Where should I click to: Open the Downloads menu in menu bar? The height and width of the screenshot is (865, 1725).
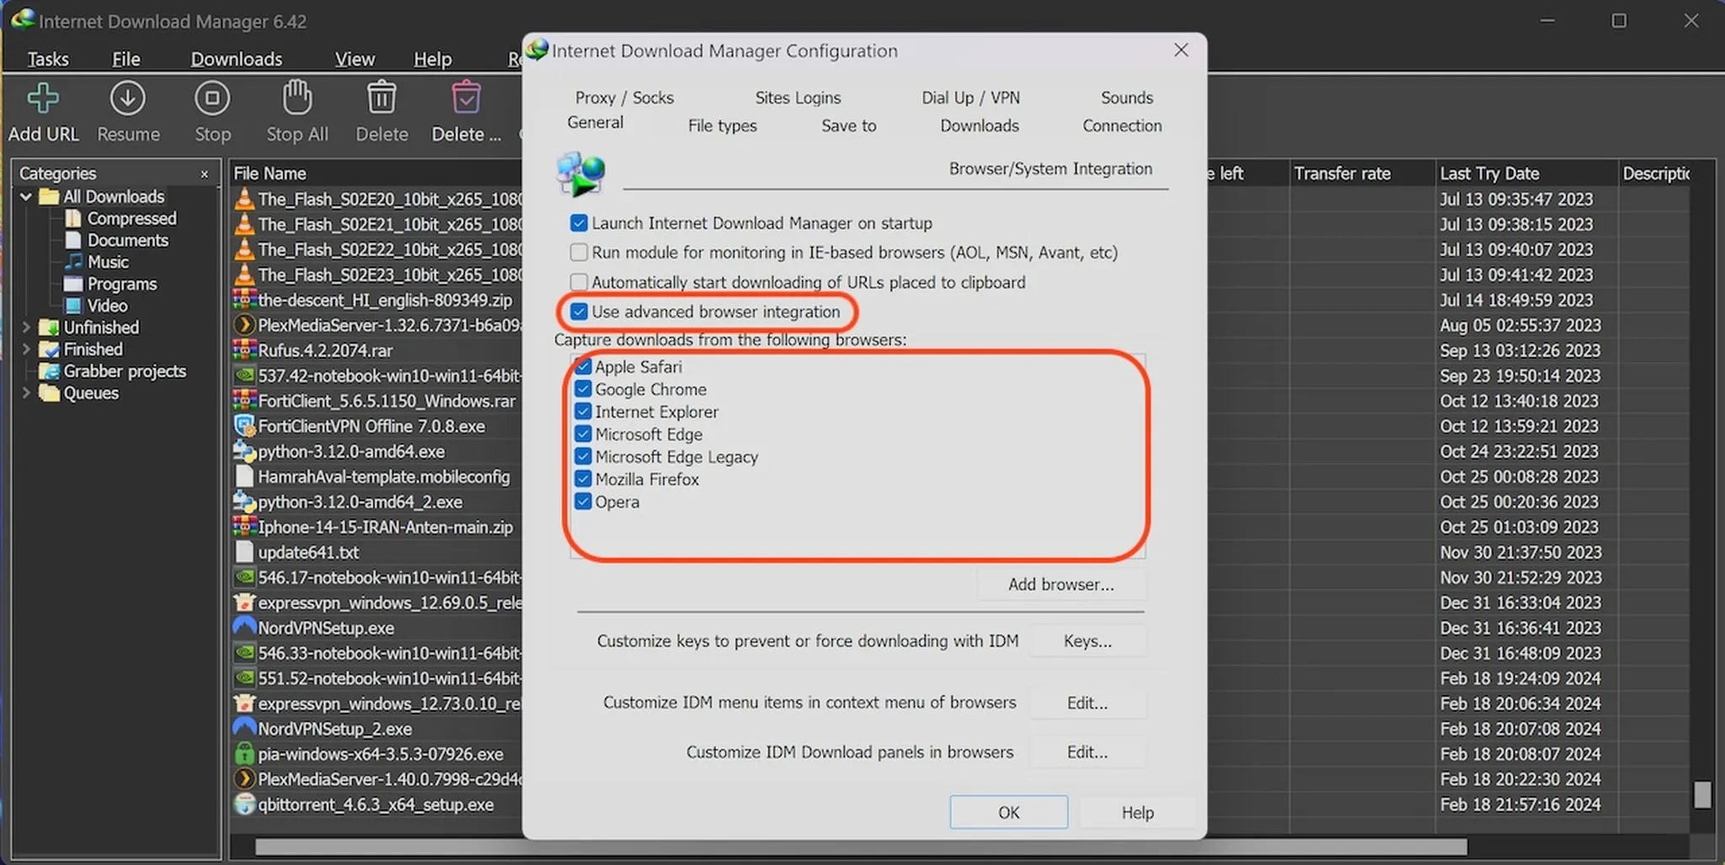tap(236, 59)
